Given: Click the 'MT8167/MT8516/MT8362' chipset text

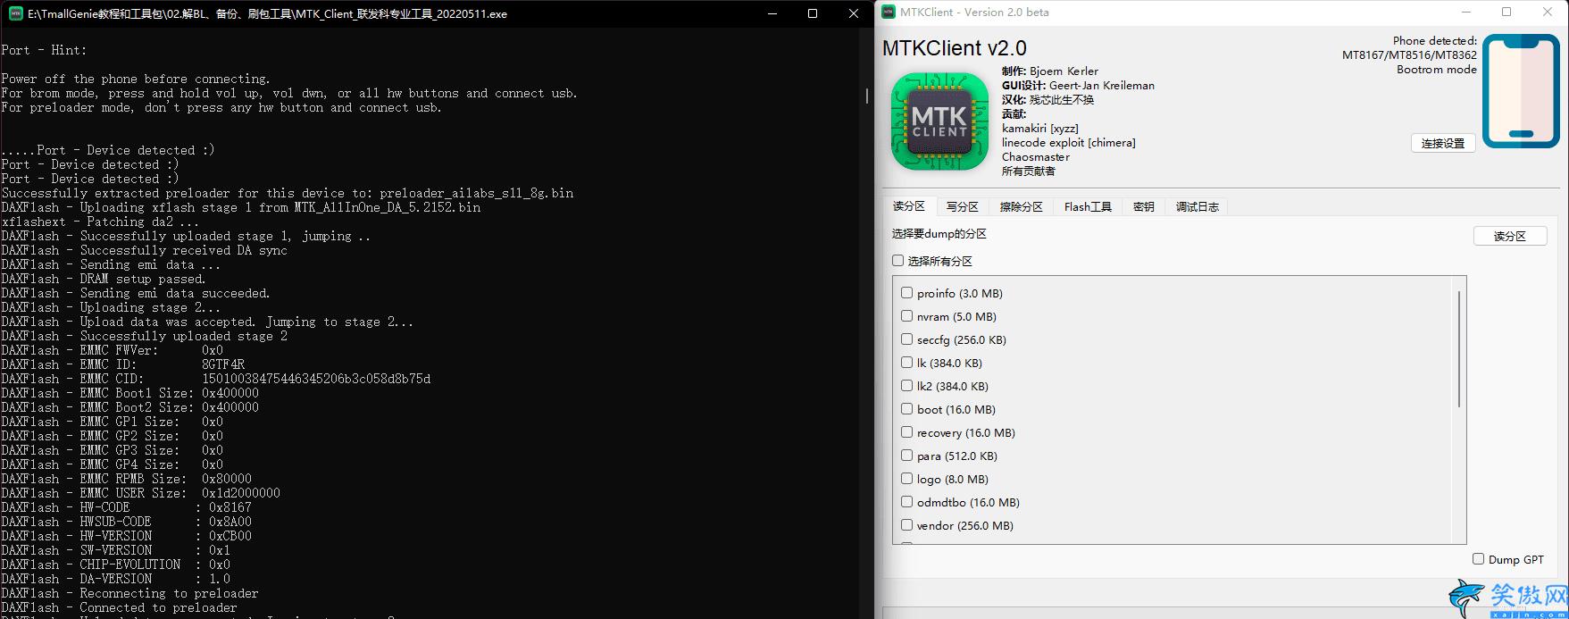Looking at the screenshot, I should (x=1409, y=55).
